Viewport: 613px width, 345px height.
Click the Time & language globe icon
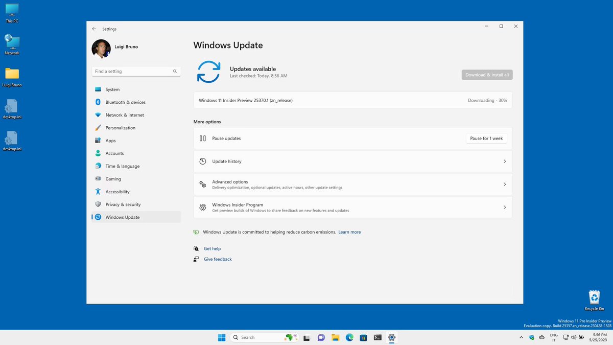(x=98, y=166)
